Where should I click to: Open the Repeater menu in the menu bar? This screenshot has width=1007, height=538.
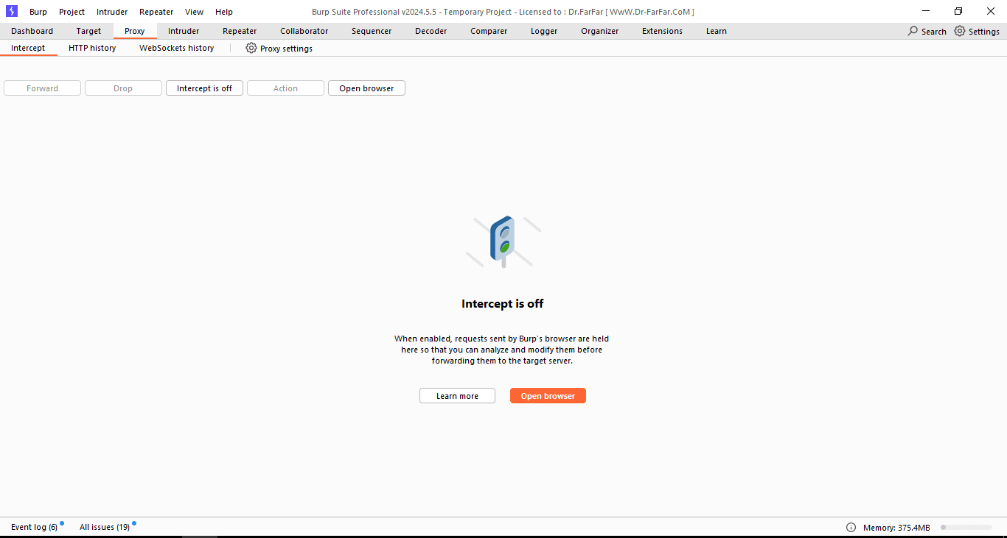tap(156, 12)
